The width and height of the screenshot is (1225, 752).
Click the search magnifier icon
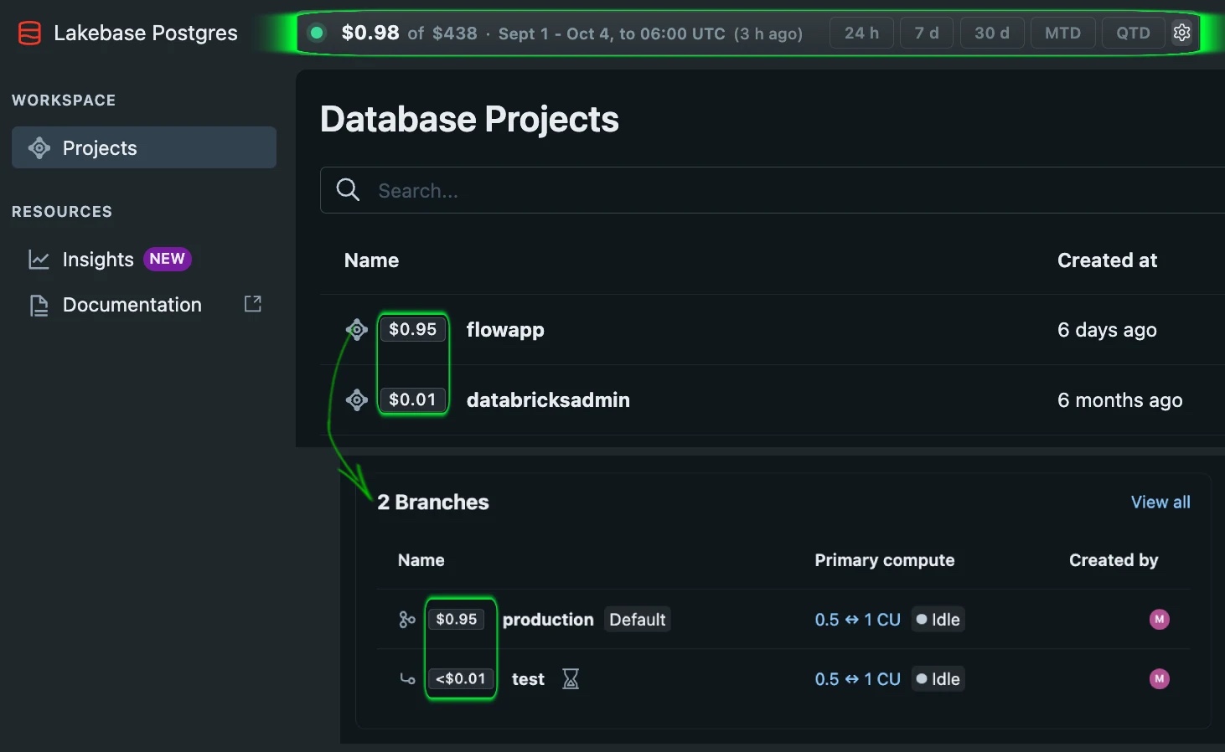pos(348,190)
